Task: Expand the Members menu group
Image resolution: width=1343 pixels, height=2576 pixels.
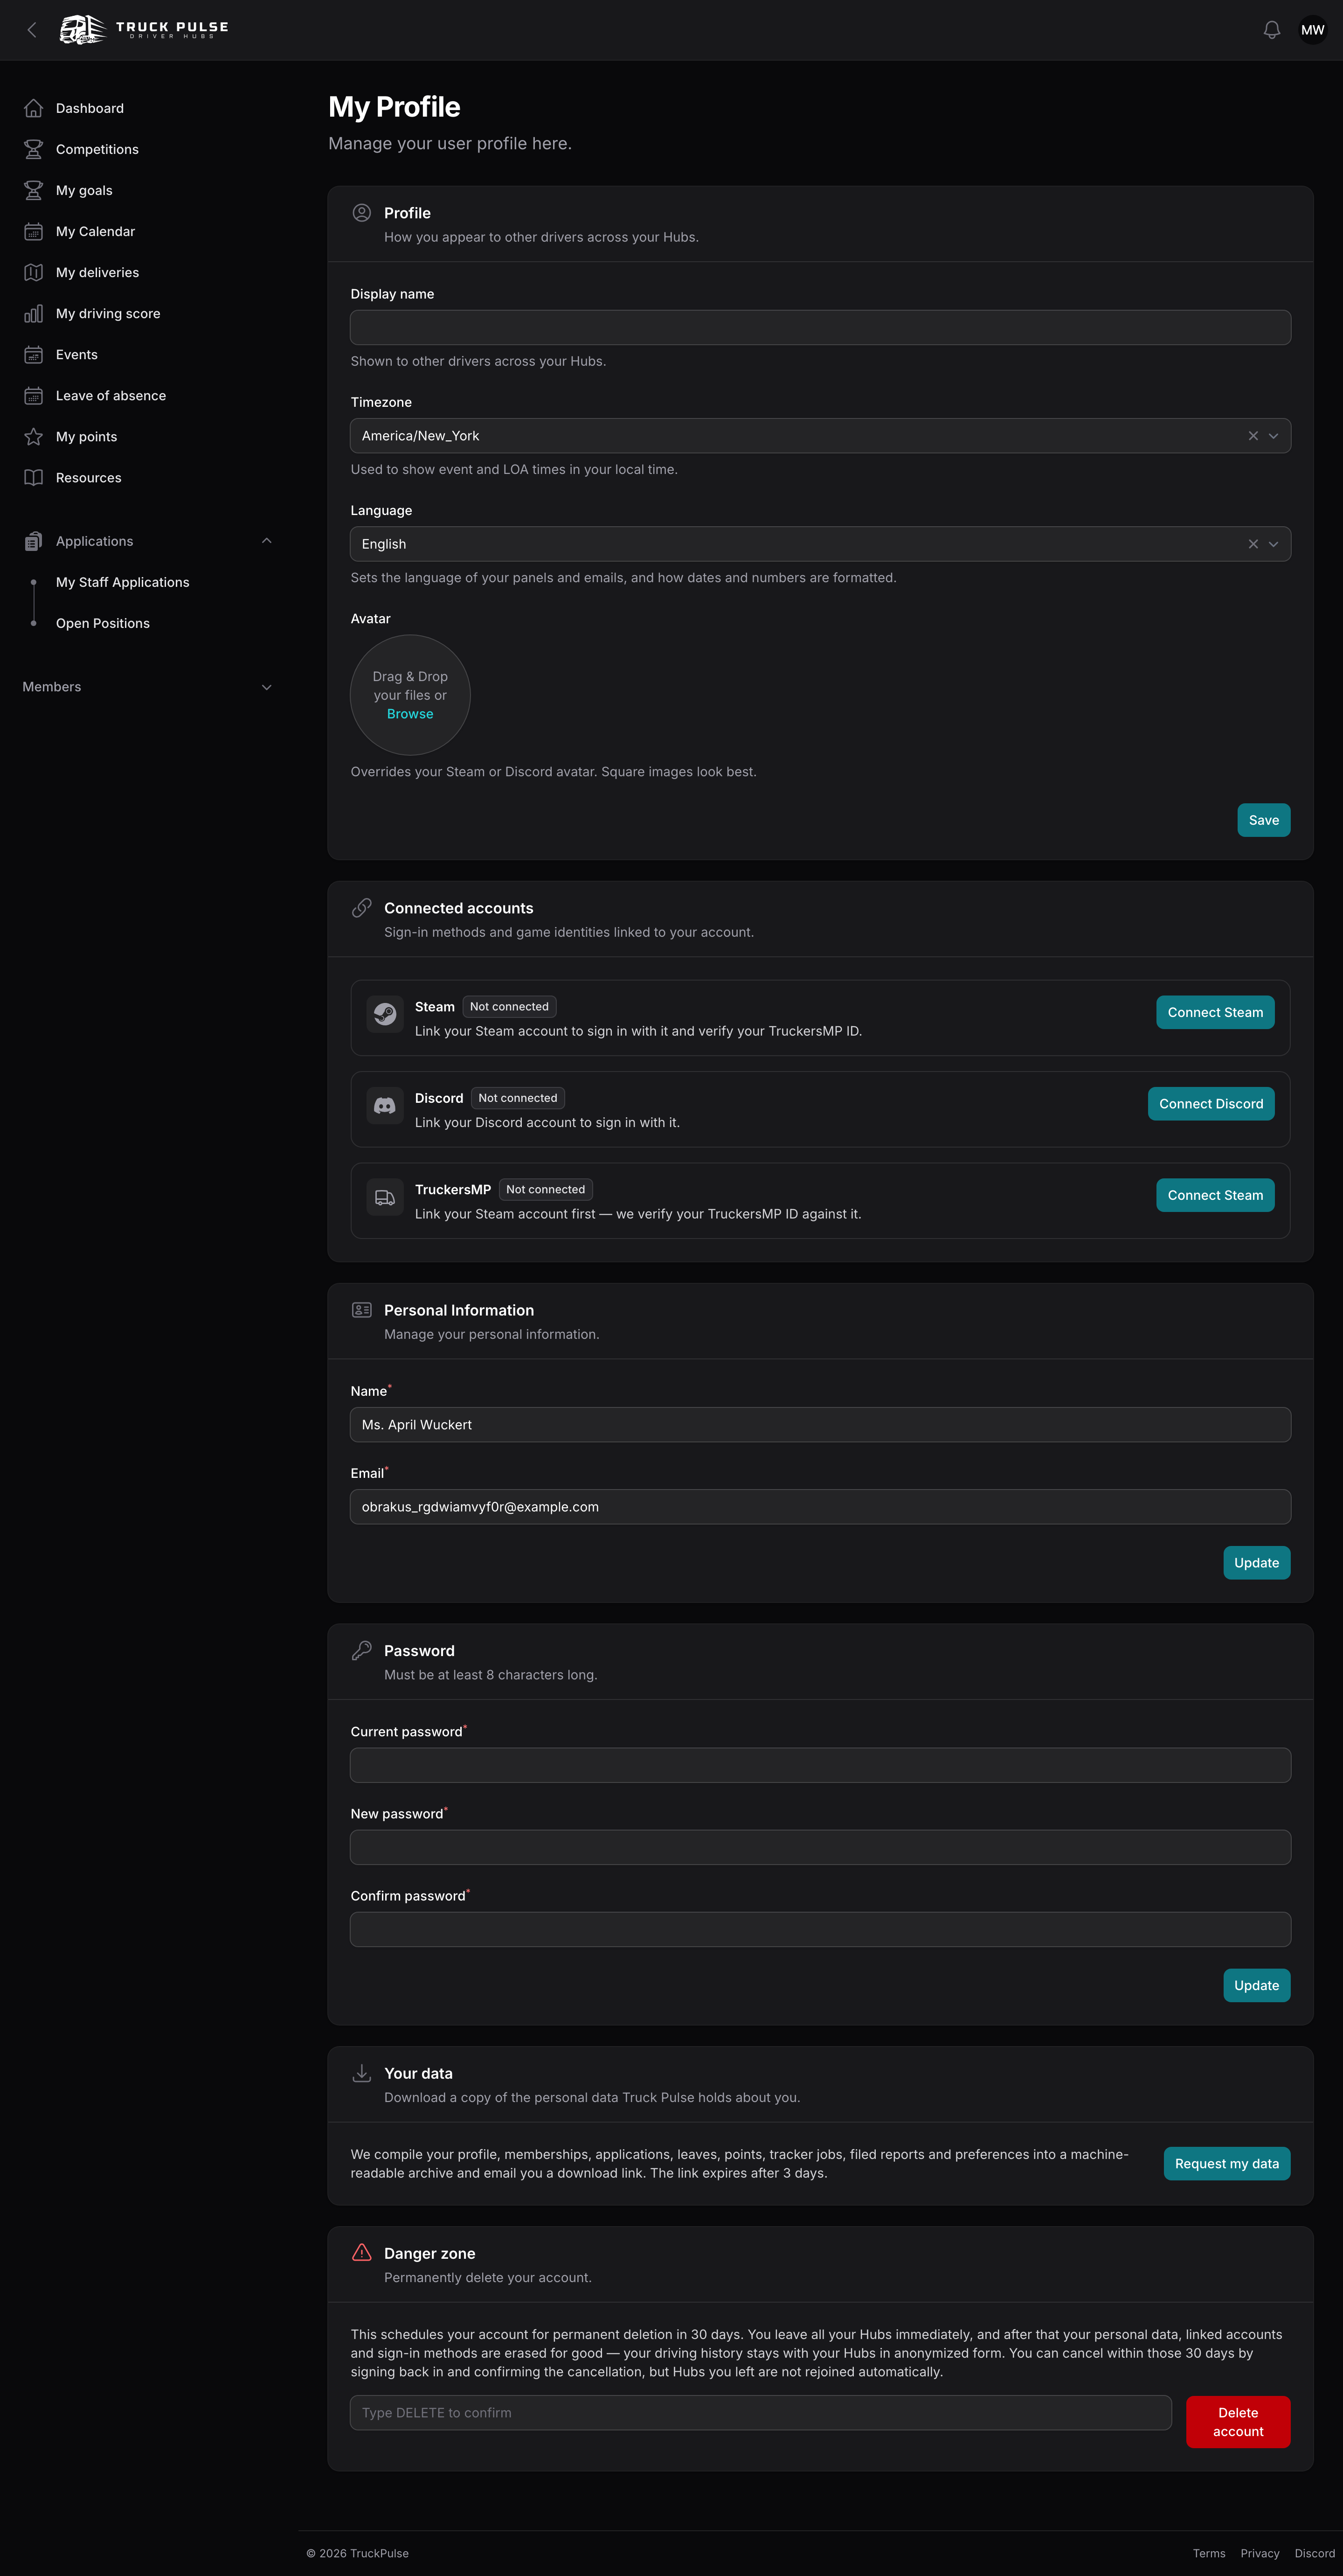Action: [x=266, y=687]
